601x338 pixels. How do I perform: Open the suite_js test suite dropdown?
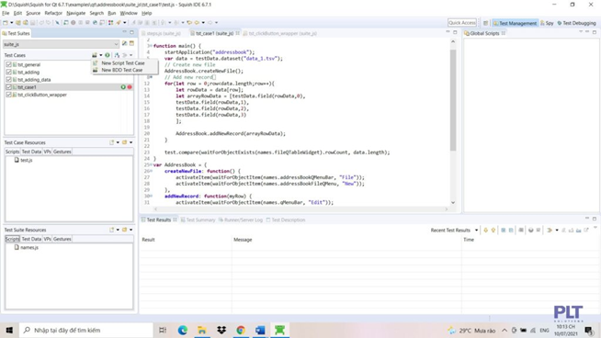tap(61, 44)
